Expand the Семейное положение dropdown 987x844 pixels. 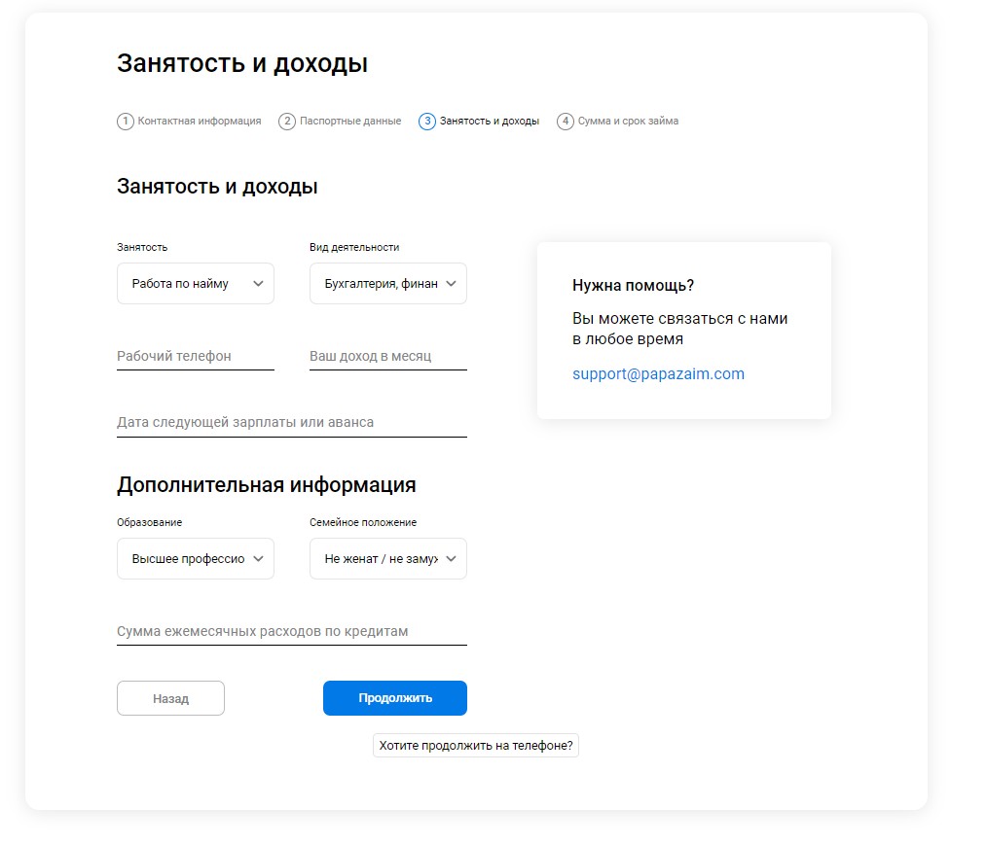[388, 559]
